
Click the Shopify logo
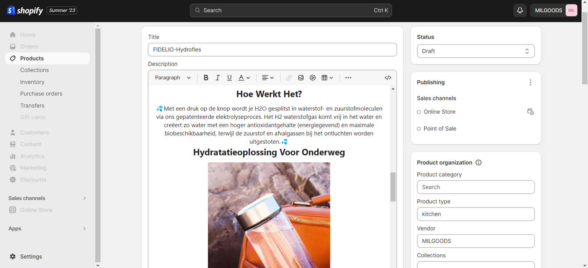coord(25,10)
